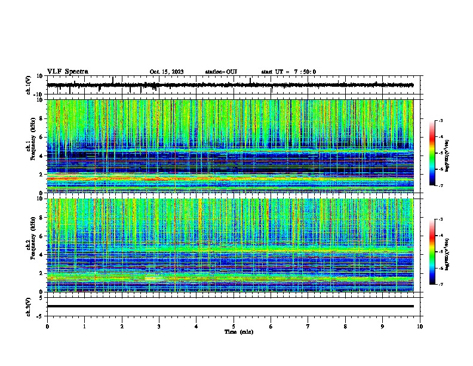This screenshot has height=366, width=473.
Task: Click the ch.2 "Frequency (kHz)" axis label
Action: pyautogui.click(x=32, y=238)
